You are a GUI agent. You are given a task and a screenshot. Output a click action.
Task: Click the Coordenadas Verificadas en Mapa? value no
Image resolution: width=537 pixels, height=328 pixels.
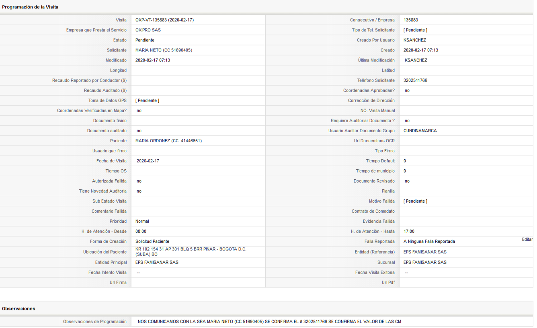coord(139,111)
